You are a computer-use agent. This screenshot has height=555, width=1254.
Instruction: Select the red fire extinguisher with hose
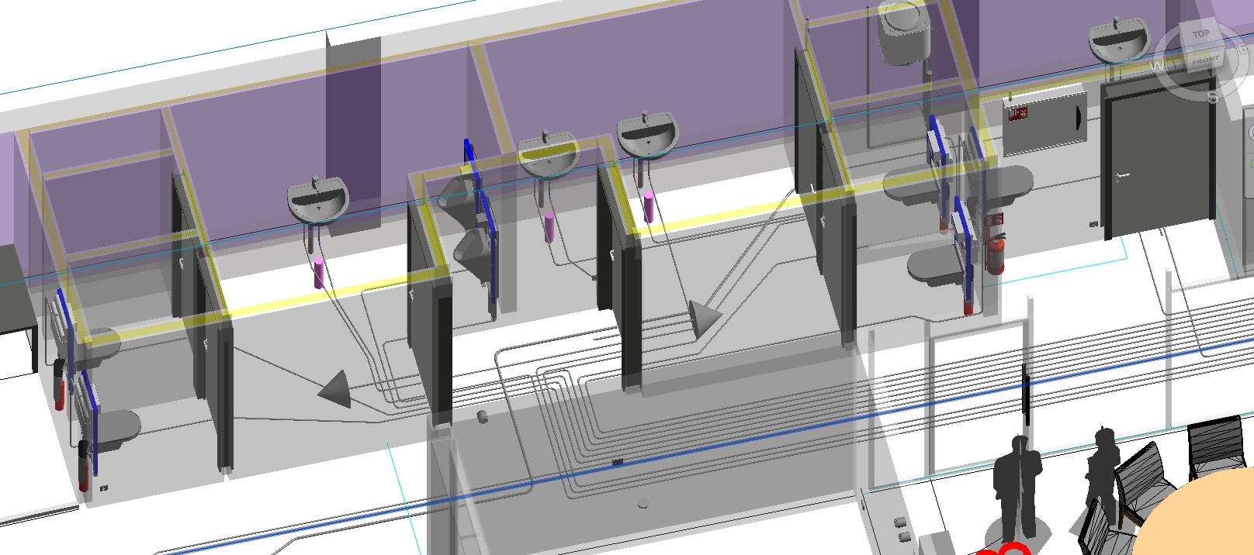coord(995,253)
